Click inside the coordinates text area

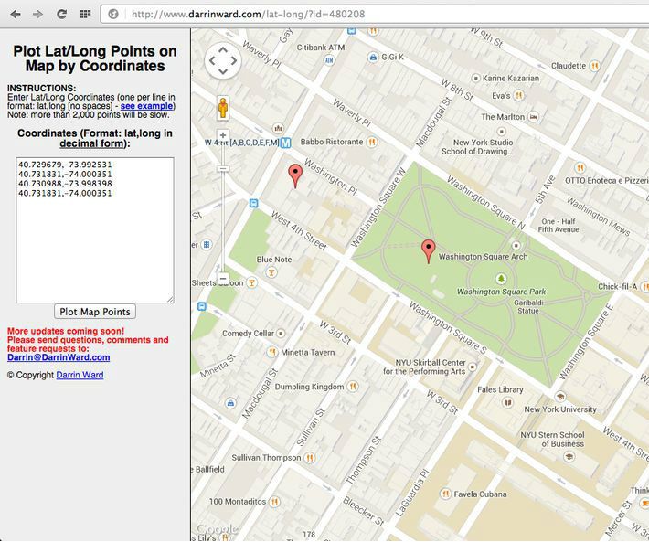tap(95, 230)
